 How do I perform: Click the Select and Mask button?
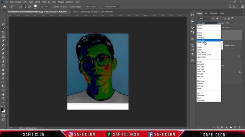tap(111, 7)
